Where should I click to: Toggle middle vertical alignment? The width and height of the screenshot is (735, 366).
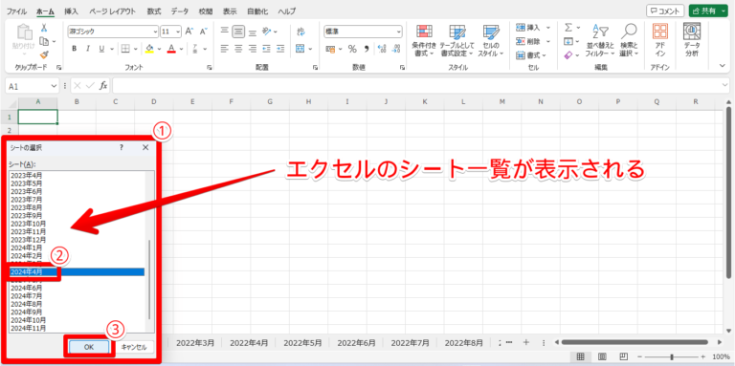[238, 32]
